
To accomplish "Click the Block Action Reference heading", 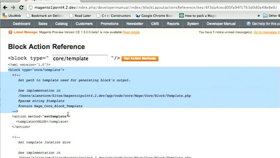I will [x=46, y=47].
